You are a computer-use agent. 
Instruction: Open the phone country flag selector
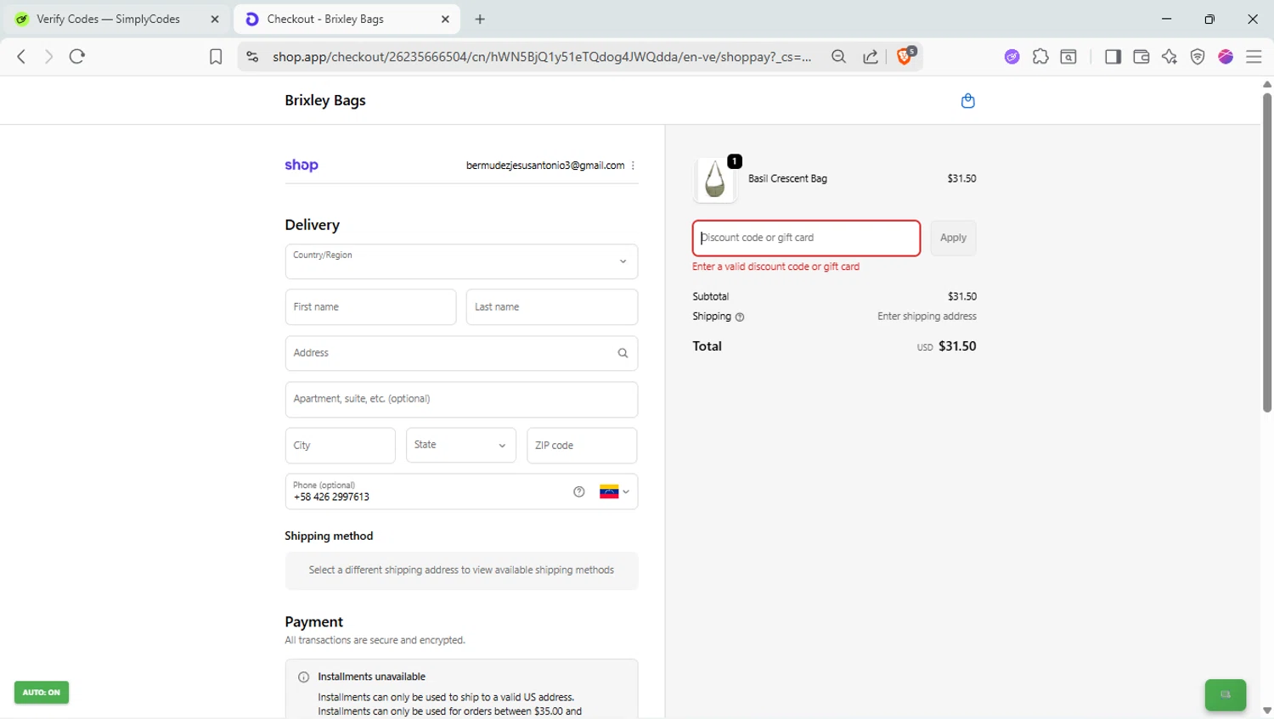615,492
